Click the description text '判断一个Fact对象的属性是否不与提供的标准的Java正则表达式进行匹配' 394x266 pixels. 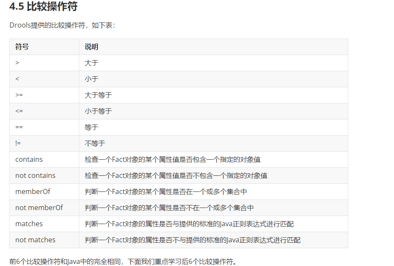(192, 240)
